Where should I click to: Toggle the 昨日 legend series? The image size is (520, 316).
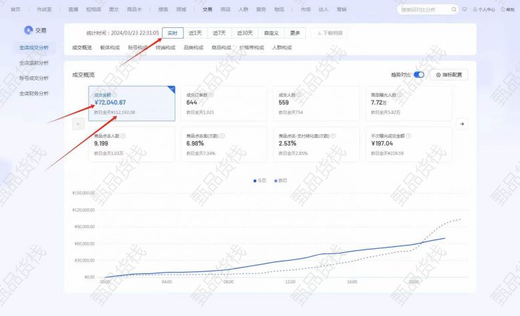pos(279,180)
